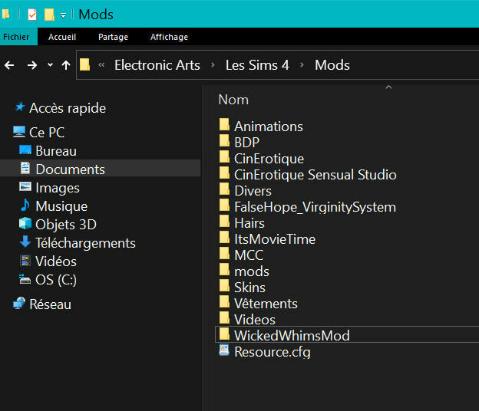
Task: Open Musique in navigation pane
Action: tap(61, 206)
